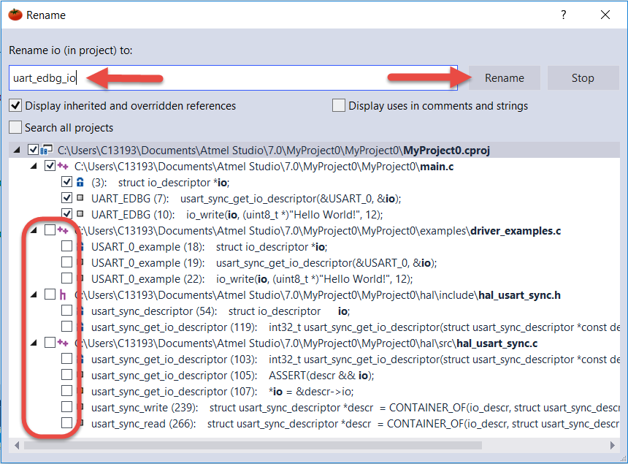Click the icon beside UART_EDBG (10) reference

(x=81, y=214)
